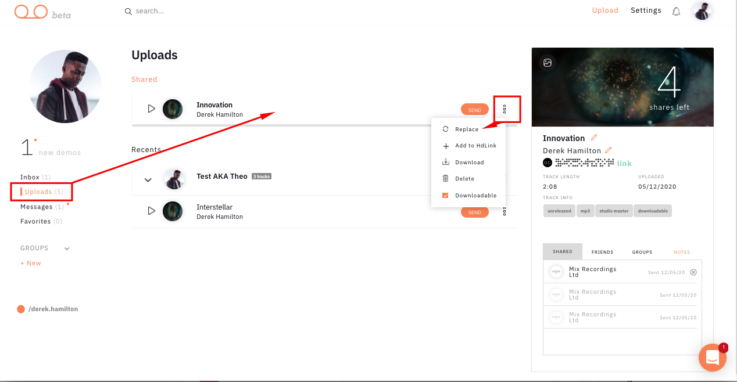Open the notifications bell
This screenshot has width=737, height=382.
coord(676,11)
